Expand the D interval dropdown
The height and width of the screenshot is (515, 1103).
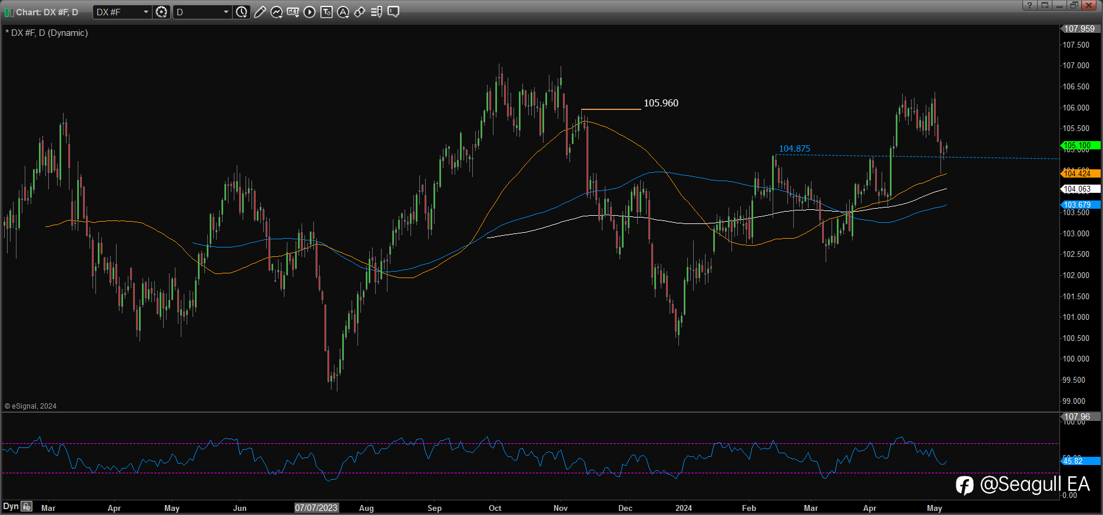(x=226, y=12)
